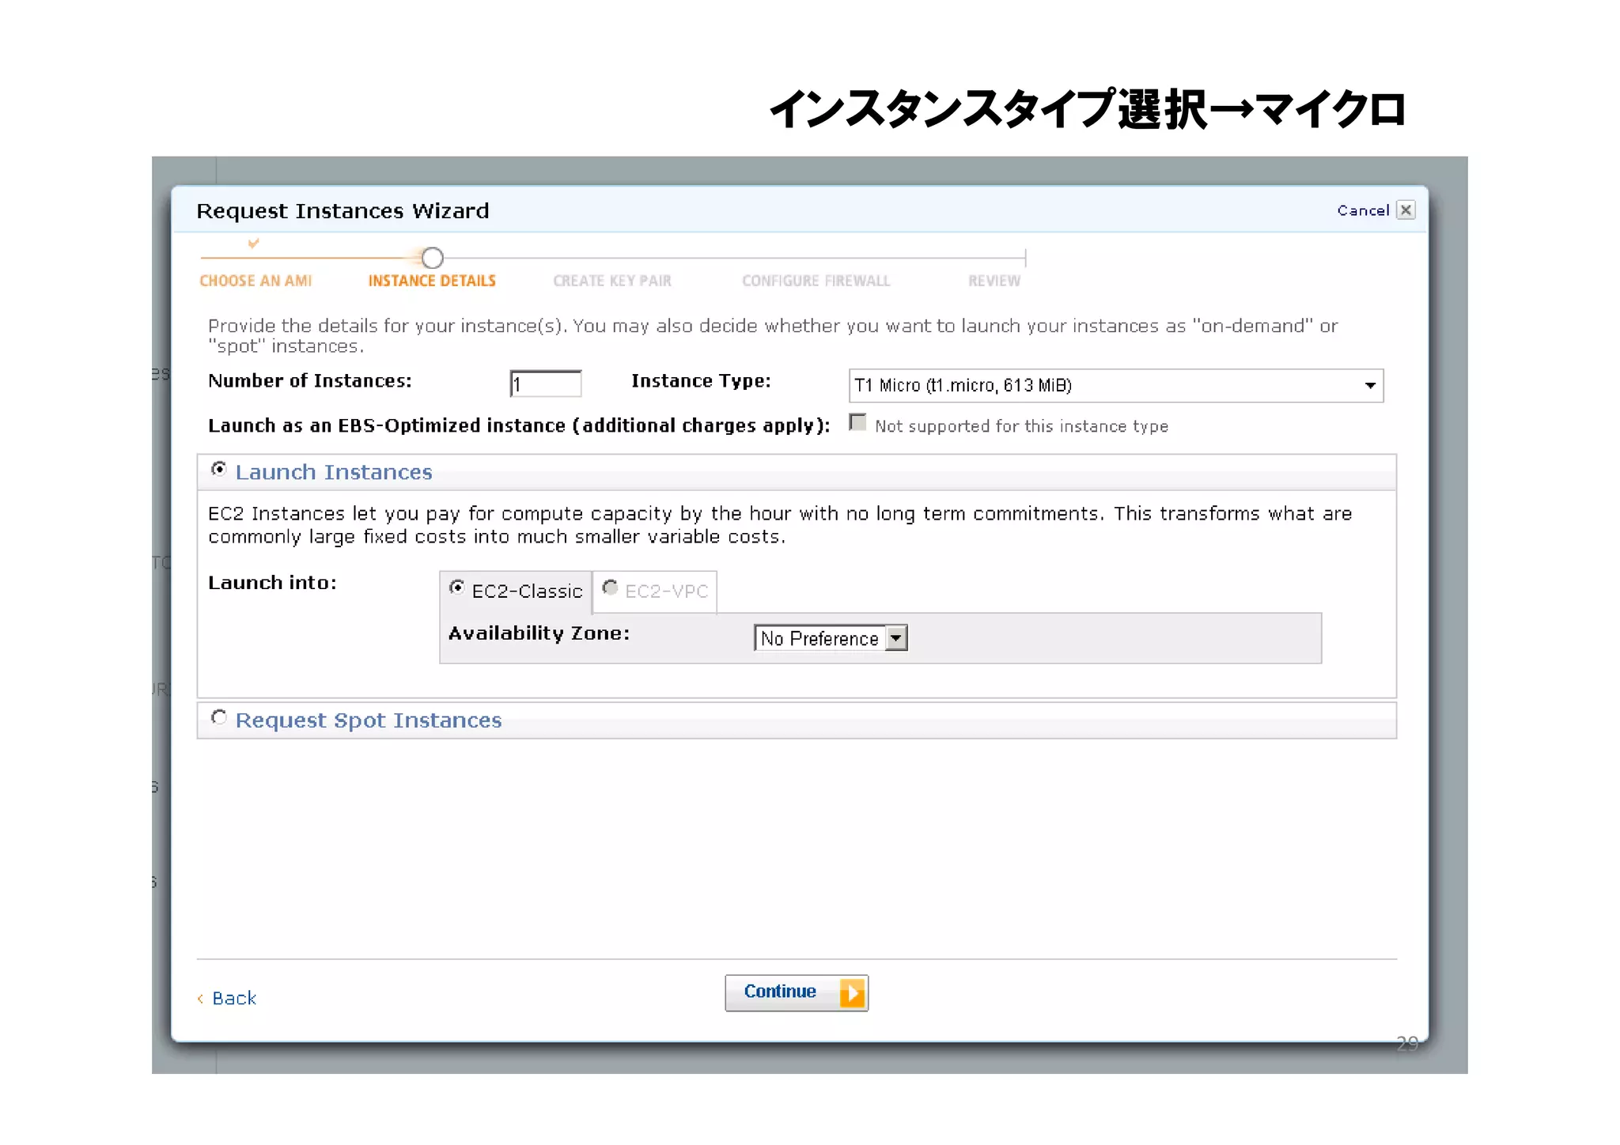Image resolution: width=1620 pixels, height=1145 pixels.
Task: Click the Cancel link text
Action: pos(1363,210)
